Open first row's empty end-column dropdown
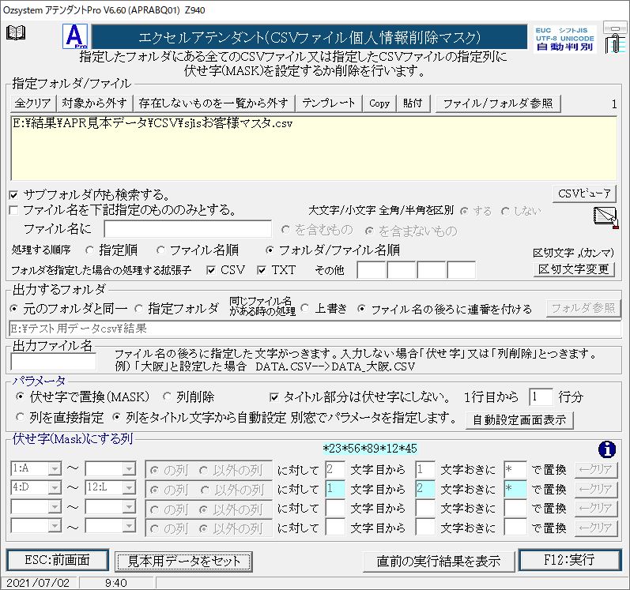This screenshot has height=590, width=630. [x=129, y=469]
